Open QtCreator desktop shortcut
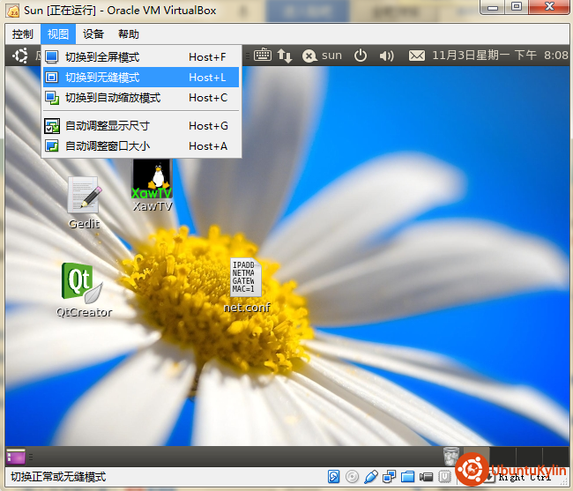Viewport: 573px width, 491px height. 83,282
